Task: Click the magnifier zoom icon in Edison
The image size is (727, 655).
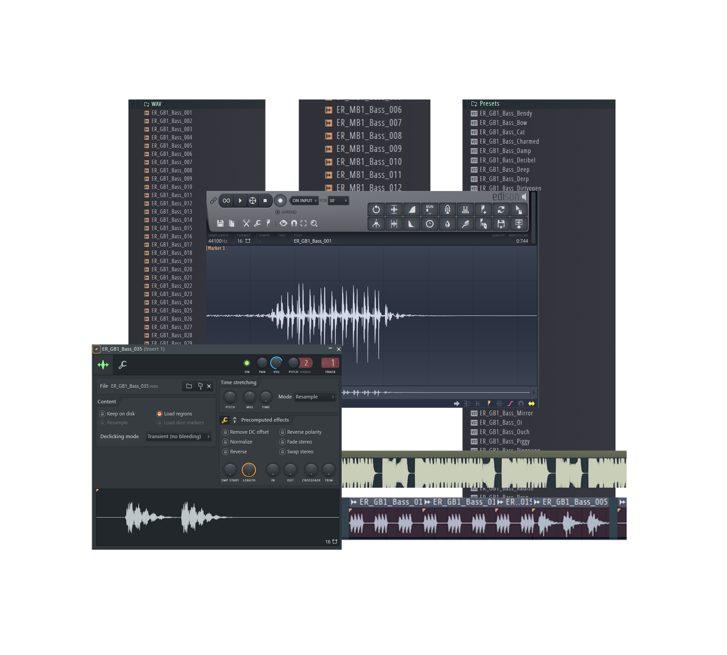Action: tap(314, 224)
